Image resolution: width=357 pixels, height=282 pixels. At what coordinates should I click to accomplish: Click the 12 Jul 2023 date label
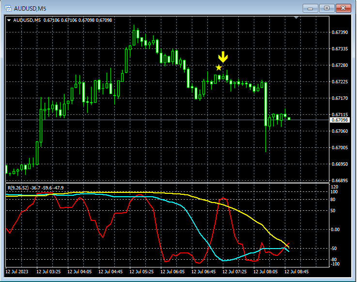click(17, 272)
